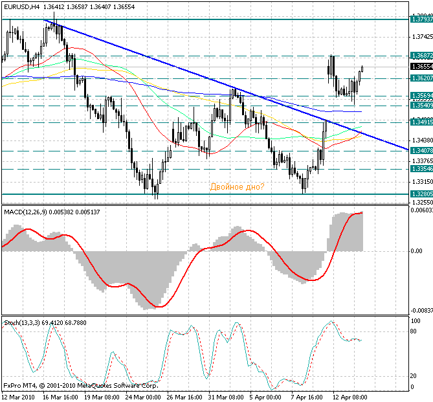Click the 26 Mar 16:00 time label
The height and width of the screenshot is (402, 433).
[x=184, y=397]
